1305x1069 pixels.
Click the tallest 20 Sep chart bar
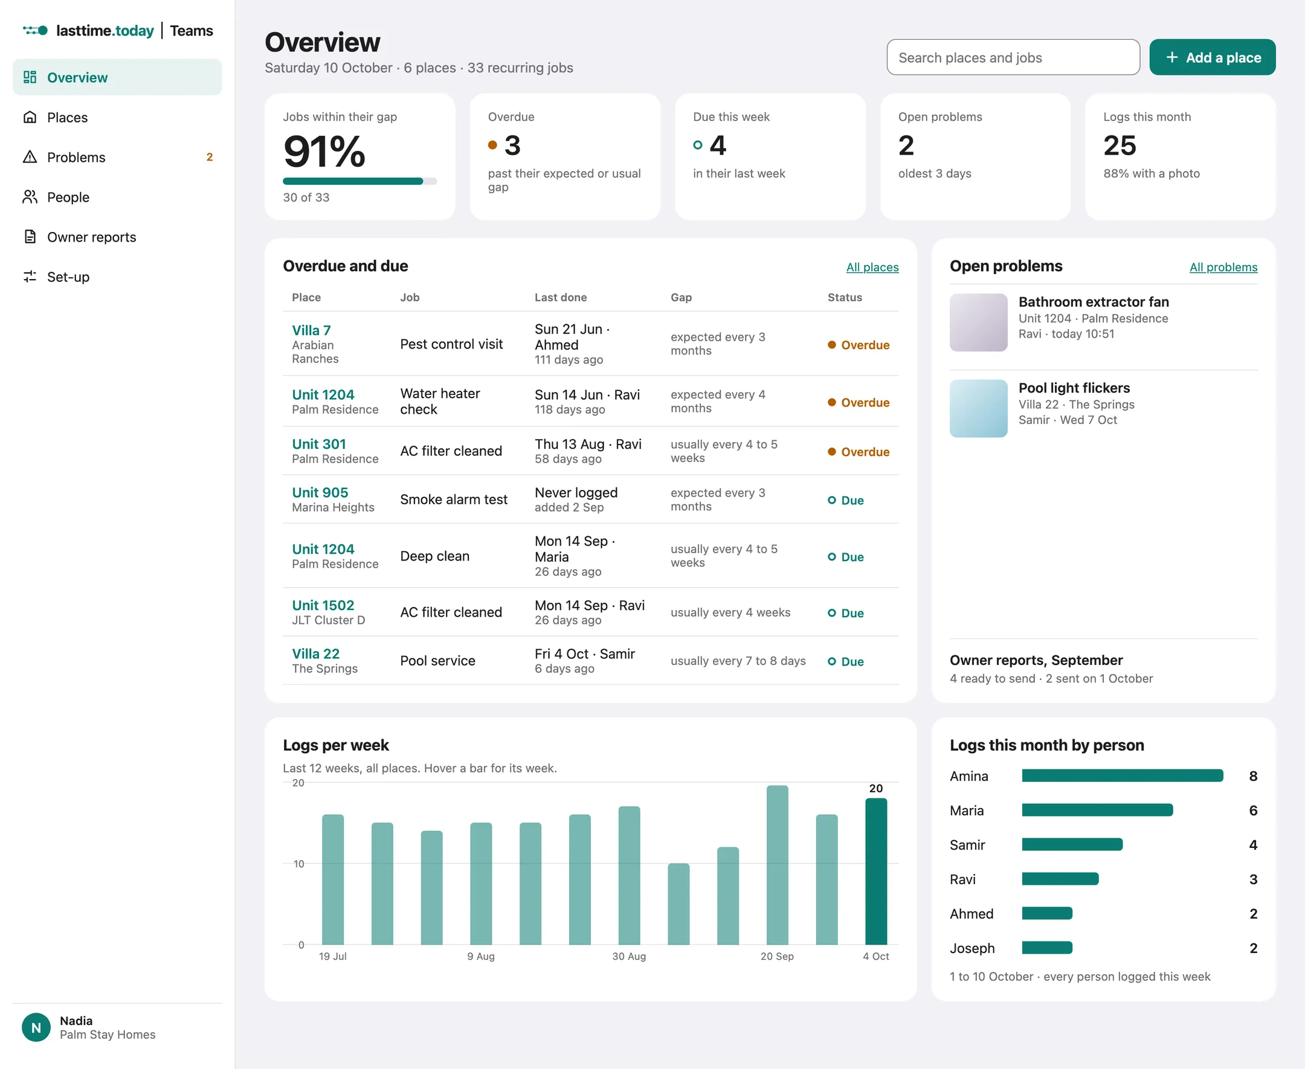pyautogui.click(x=777, y=864)
